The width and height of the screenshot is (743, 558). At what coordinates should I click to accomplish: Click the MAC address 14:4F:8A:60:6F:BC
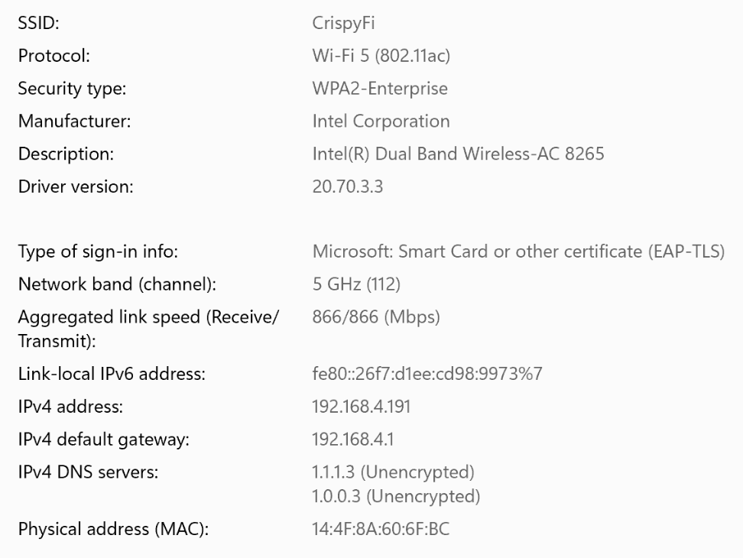click(x=381, y=529)
